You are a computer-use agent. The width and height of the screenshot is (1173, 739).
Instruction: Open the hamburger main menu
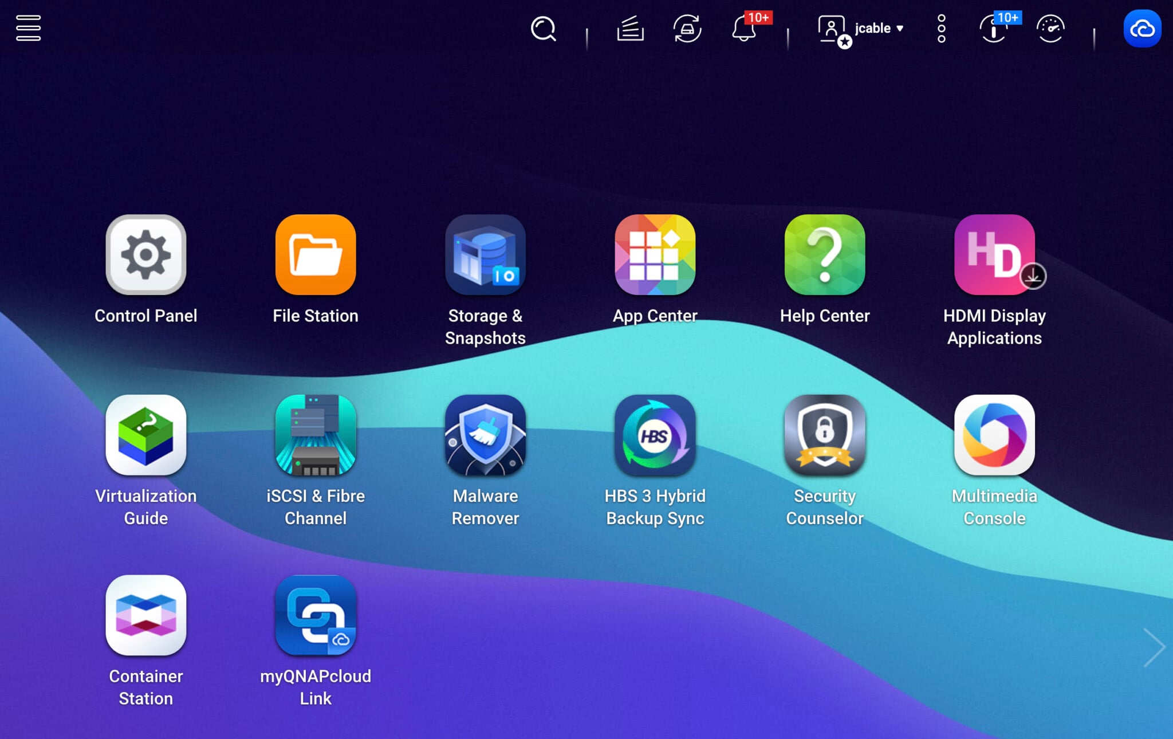[x=28, y=28]
